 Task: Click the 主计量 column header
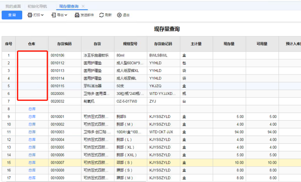click(x=196, y=44)
